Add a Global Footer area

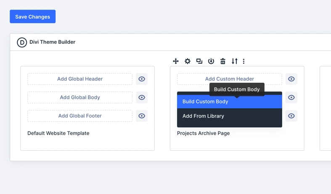tap(80, 116)
